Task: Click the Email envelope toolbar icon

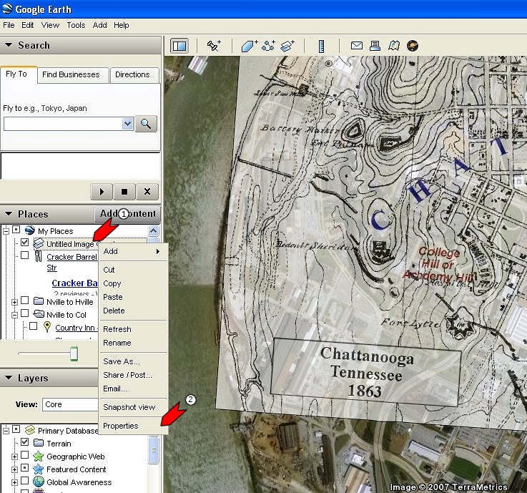Action: pos(356,46)
